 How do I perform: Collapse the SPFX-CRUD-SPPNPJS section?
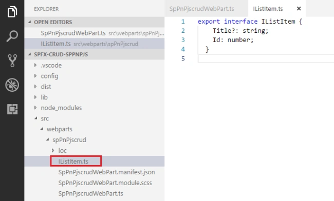[x=30, y=54]
